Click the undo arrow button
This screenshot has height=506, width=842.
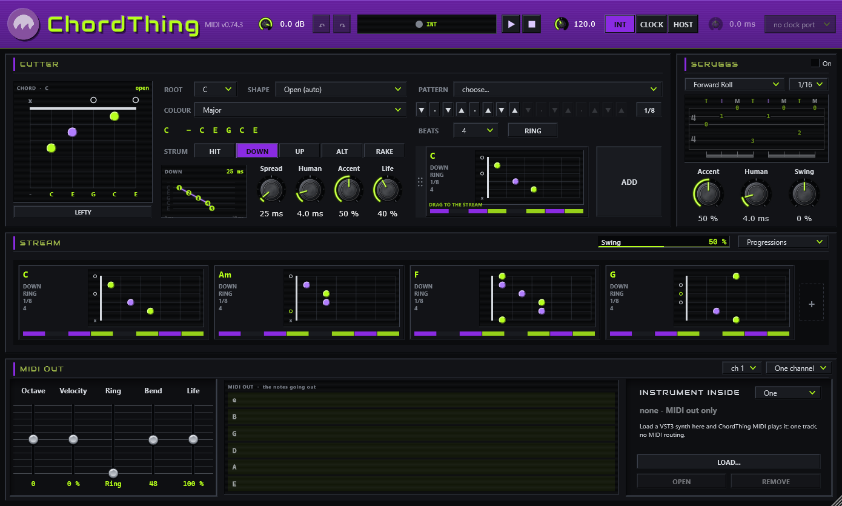click(321, 25)
